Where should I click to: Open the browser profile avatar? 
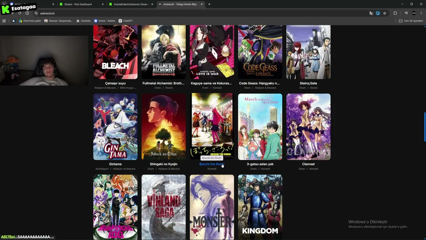[414, 13]
